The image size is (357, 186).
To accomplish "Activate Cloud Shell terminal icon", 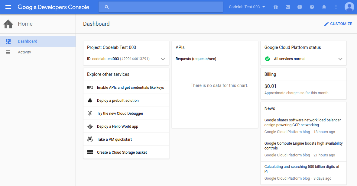I will click(288, 7).
